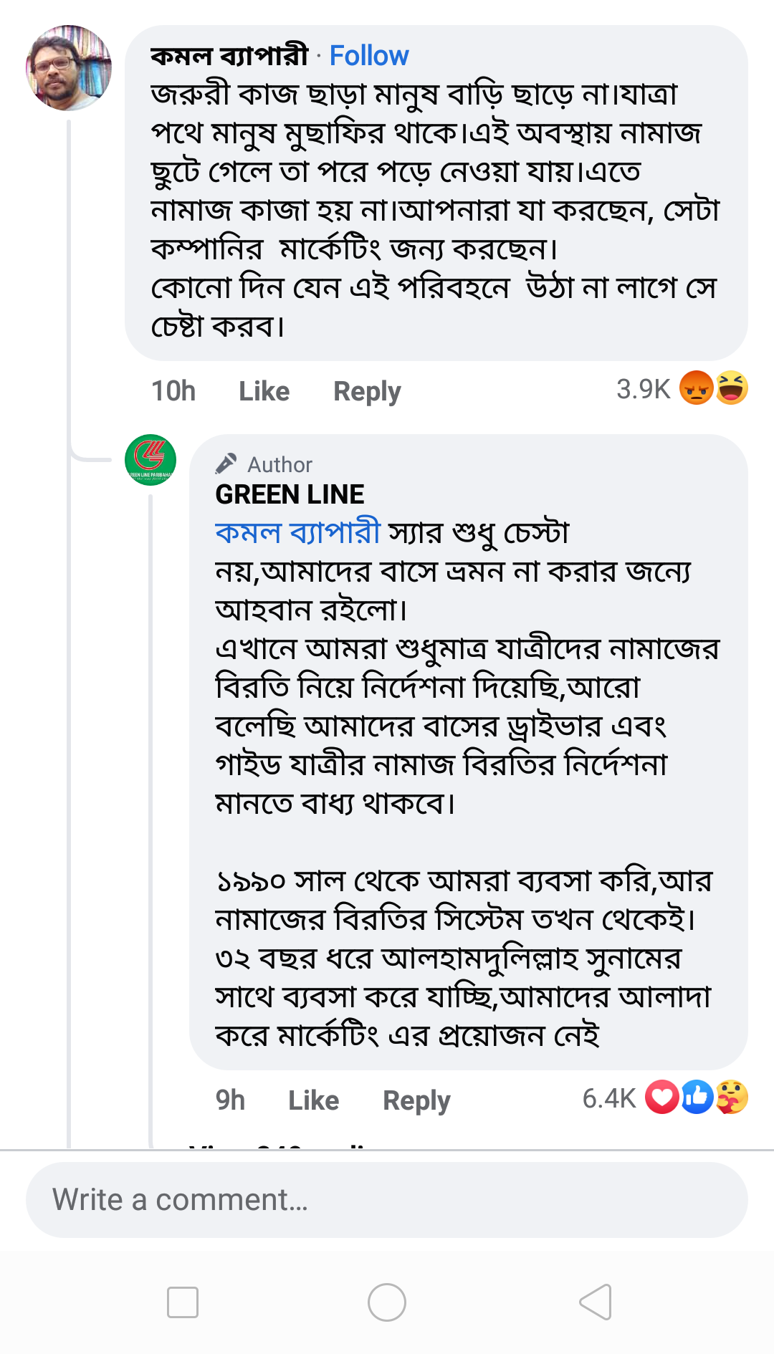Open the blue mentioned-name link in reply
774x1354 pixels.
tap(297, 532)
